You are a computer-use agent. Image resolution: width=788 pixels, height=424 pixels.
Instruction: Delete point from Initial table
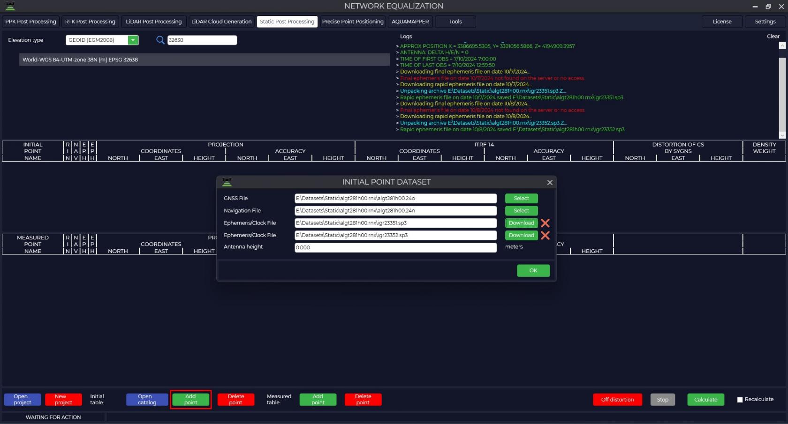tap(236, 400)
